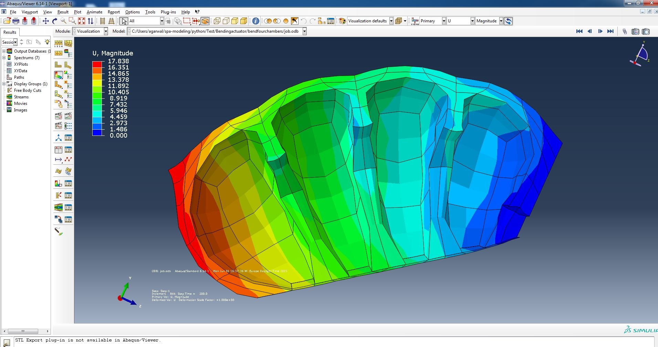Toggle the hidden-line render style
This screenshot has height=347, width=658.
click(x=226, y=21)
